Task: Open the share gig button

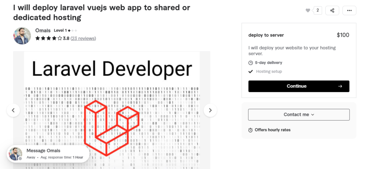Action: (332, 10)
